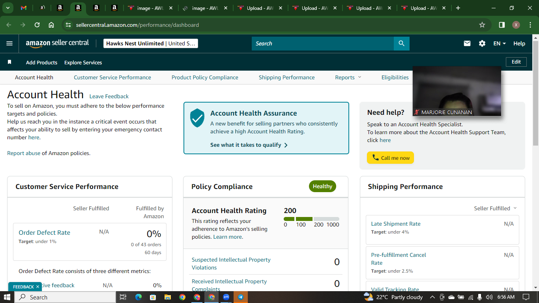Open the Windows Start menu

tap(7, 297)
